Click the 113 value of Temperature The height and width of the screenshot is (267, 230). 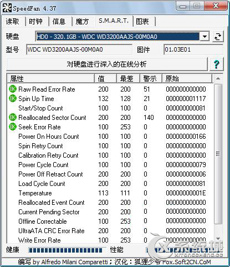click(103, 193)
